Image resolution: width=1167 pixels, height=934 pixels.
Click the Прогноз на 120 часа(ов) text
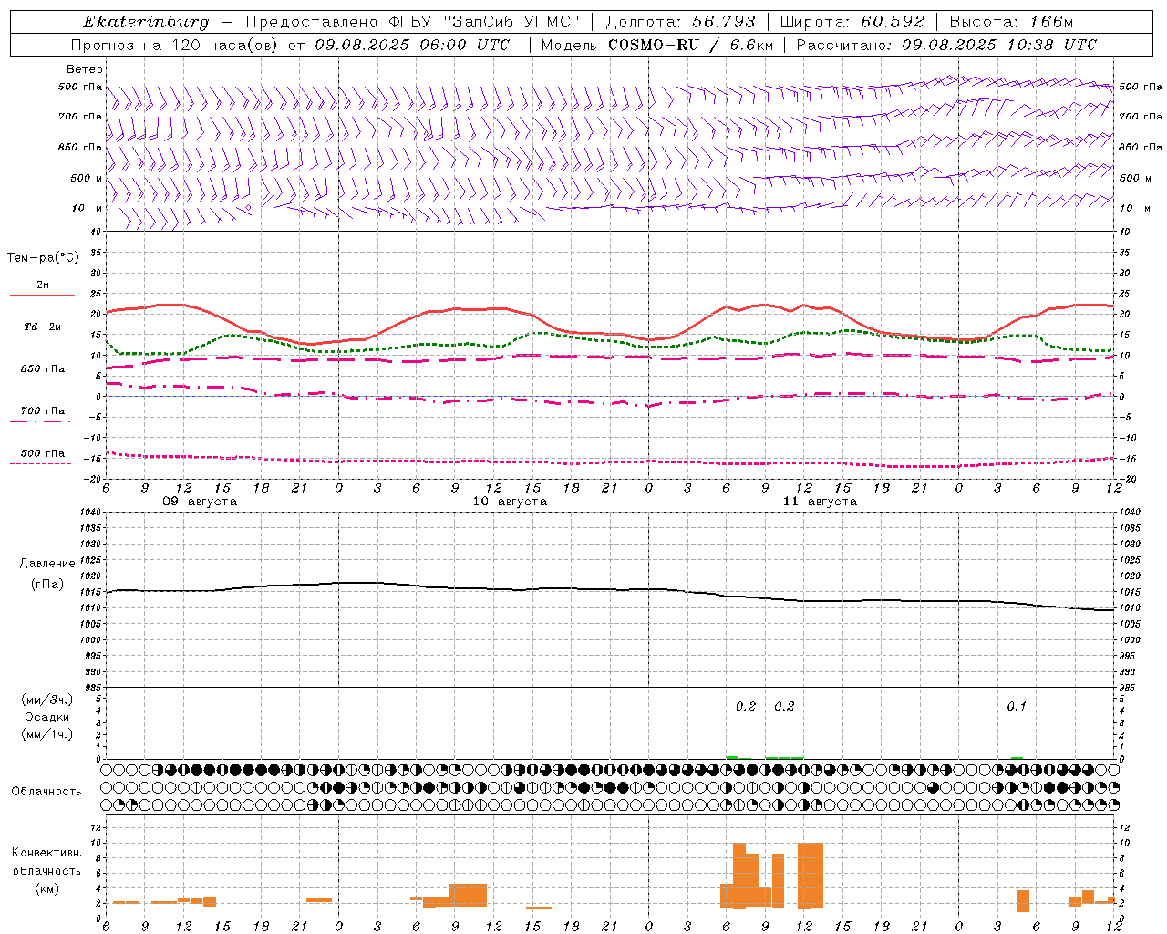point(176,45)
